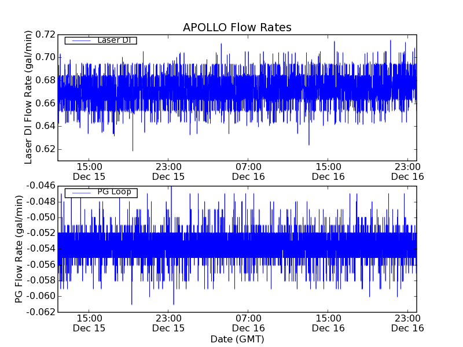Click the PG Flow Rate (gal/min) axis label

tap(19, 249)
